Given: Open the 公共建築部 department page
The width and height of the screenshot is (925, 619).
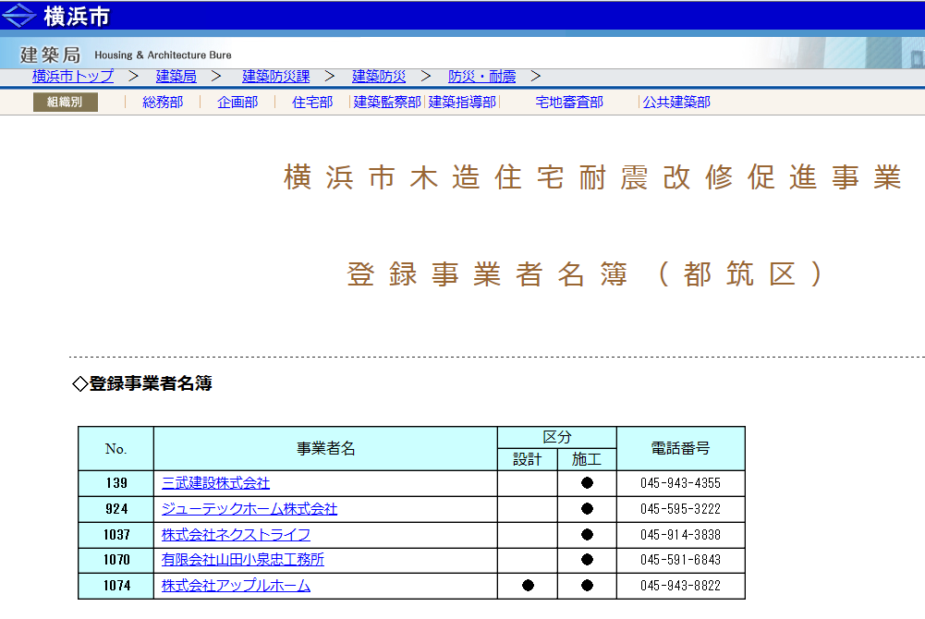Looking at the screenshot, I should click(x=676, y=103).
